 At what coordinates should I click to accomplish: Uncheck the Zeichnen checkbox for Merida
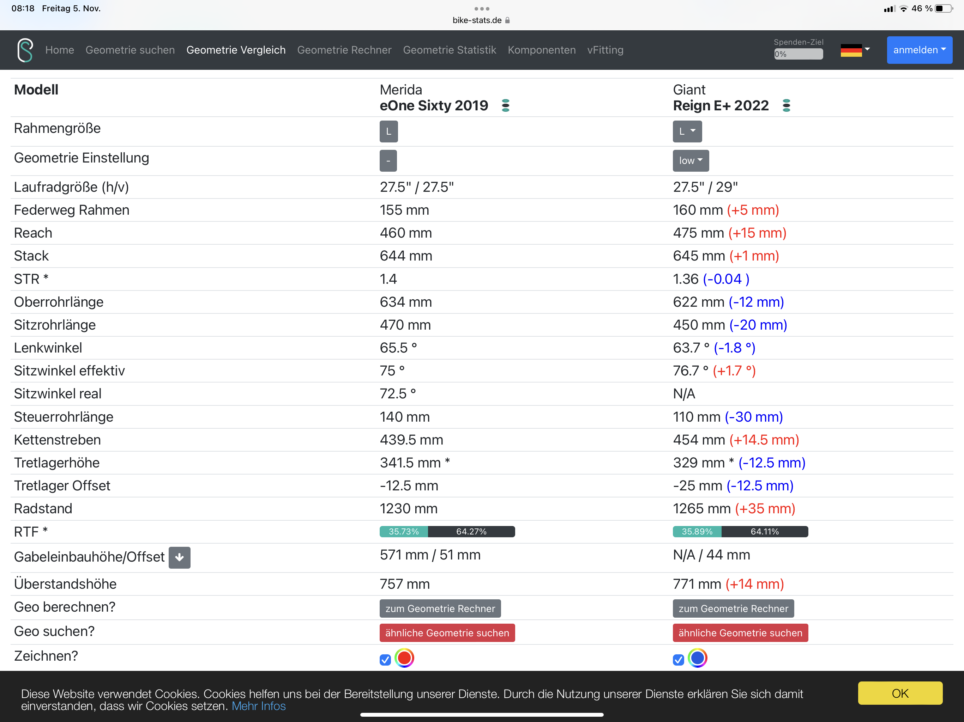point(385,660)
